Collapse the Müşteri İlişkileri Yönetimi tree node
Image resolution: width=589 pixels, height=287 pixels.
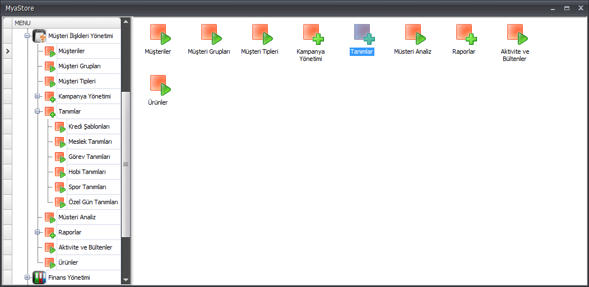tap(27, 36)
